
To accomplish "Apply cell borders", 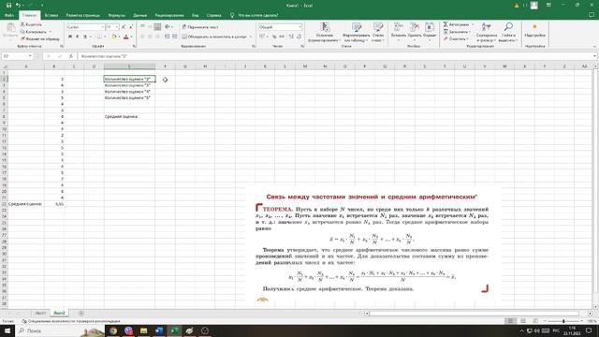I will [x=99, y=37].
